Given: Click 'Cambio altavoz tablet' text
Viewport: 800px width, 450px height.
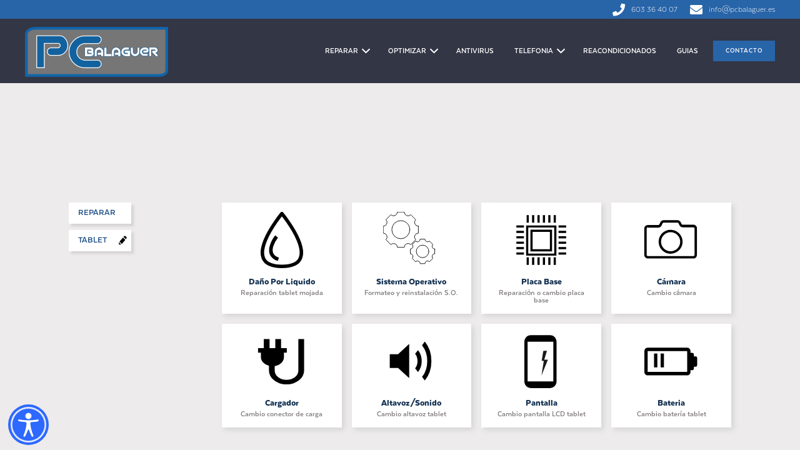Looking at the screenshot, I should point(411,414).
